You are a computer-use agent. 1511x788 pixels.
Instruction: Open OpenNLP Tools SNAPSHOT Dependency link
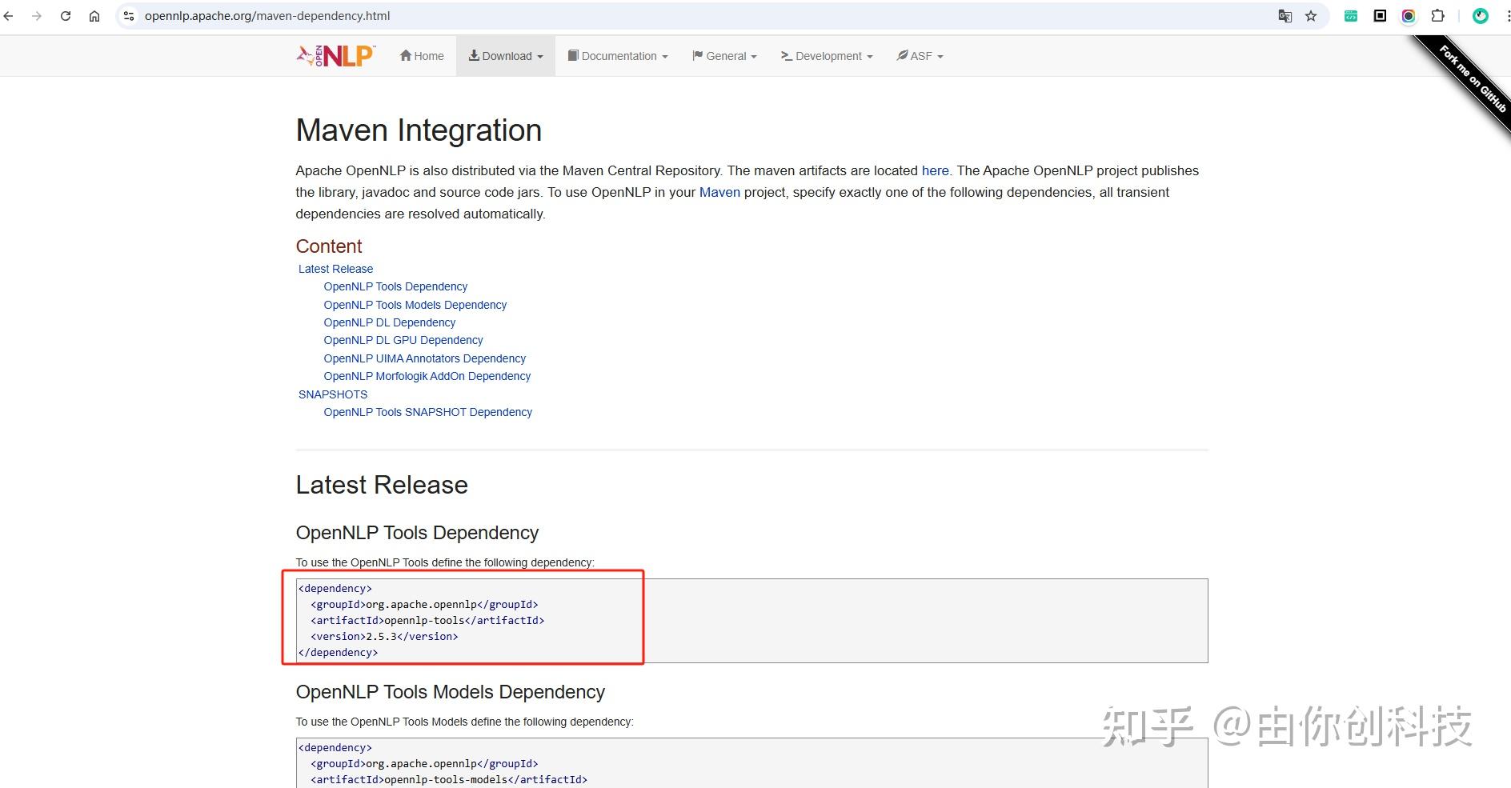click(427, 412)
